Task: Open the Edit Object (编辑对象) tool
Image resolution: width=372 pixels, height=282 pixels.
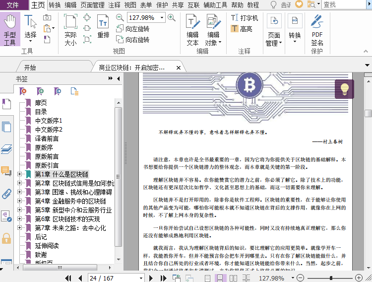Action: [x=213, y=30]
